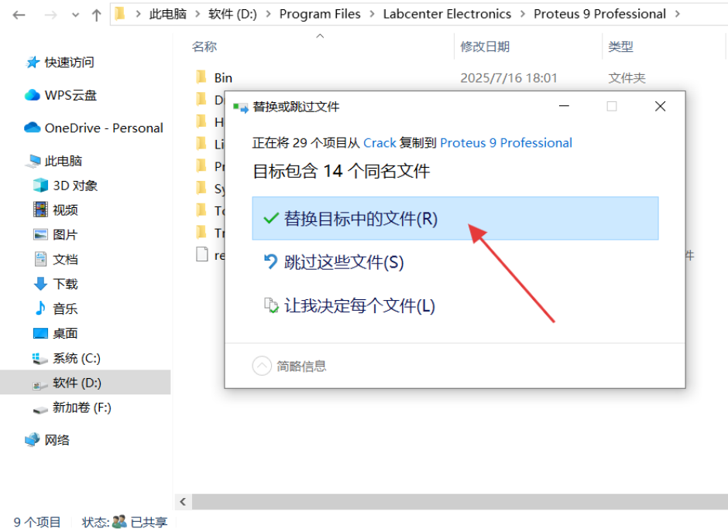The image size is (728, 532).
Task: Click the Bin folder icon
Action: [x=201, y=77]
